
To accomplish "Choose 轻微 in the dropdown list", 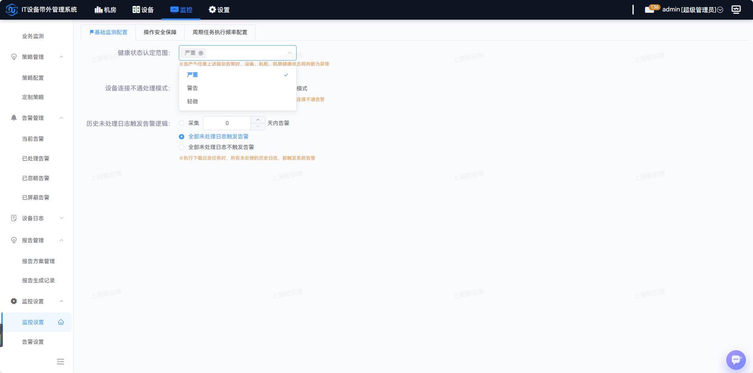I will [x=237, y=102].
